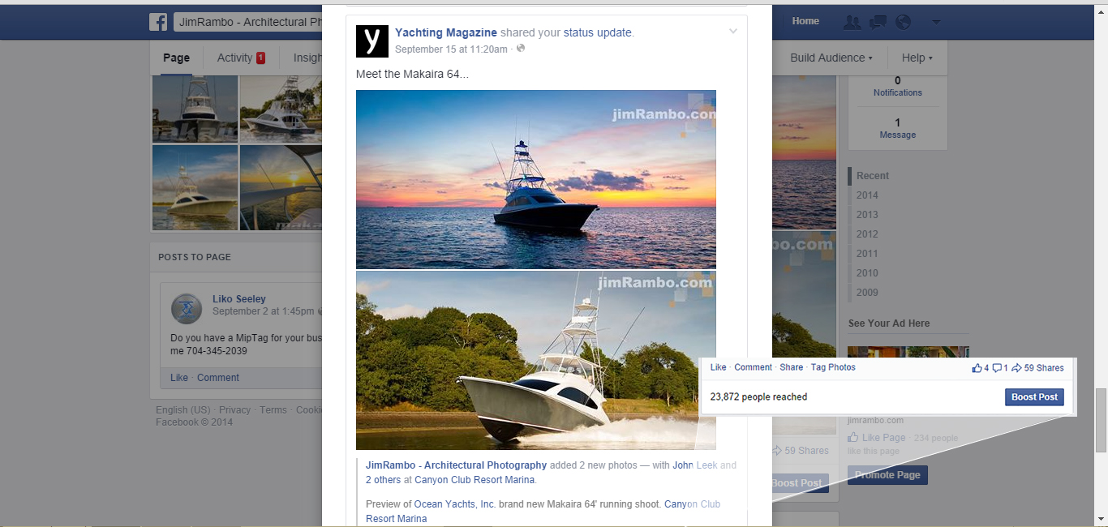Select the Page tab
The image size is (1108, 527).
[x=176, y=58]
